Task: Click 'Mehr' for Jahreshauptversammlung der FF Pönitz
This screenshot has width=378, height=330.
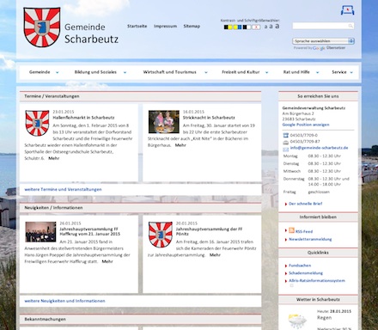Action: tap(215, 255)
